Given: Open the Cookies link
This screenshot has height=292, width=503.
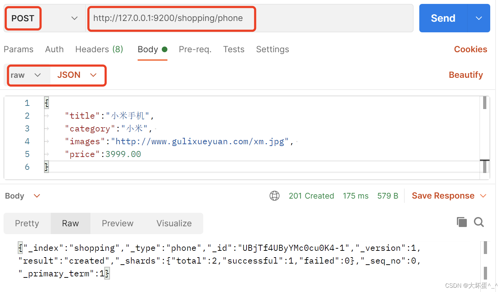Looking at the screenshot, I should [470, 49].
